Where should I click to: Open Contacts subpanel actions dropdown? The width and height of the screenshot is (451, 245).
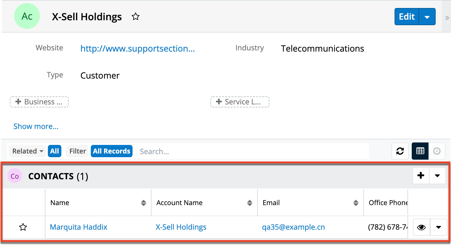tap(438, 176)
